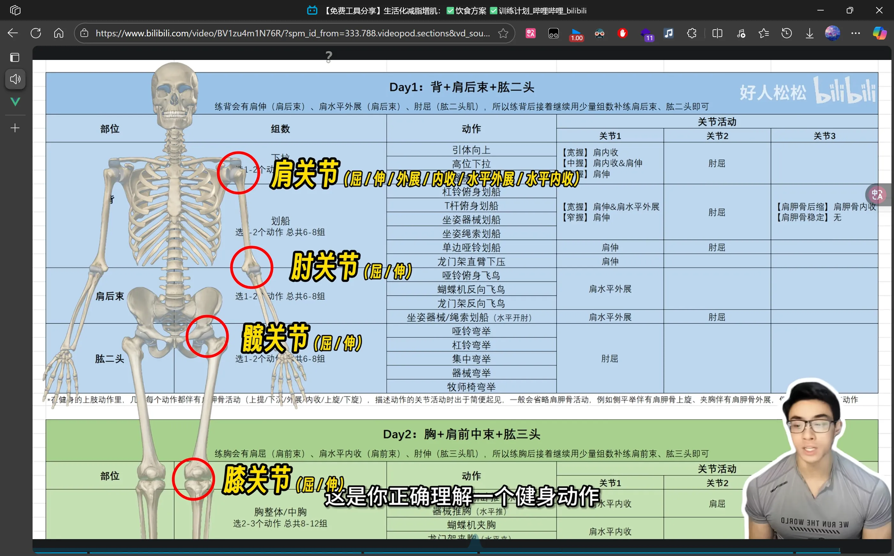Switch to the green V sidebar tab
This screenshot has height=556, width=894.
click(x=15, y=102)
